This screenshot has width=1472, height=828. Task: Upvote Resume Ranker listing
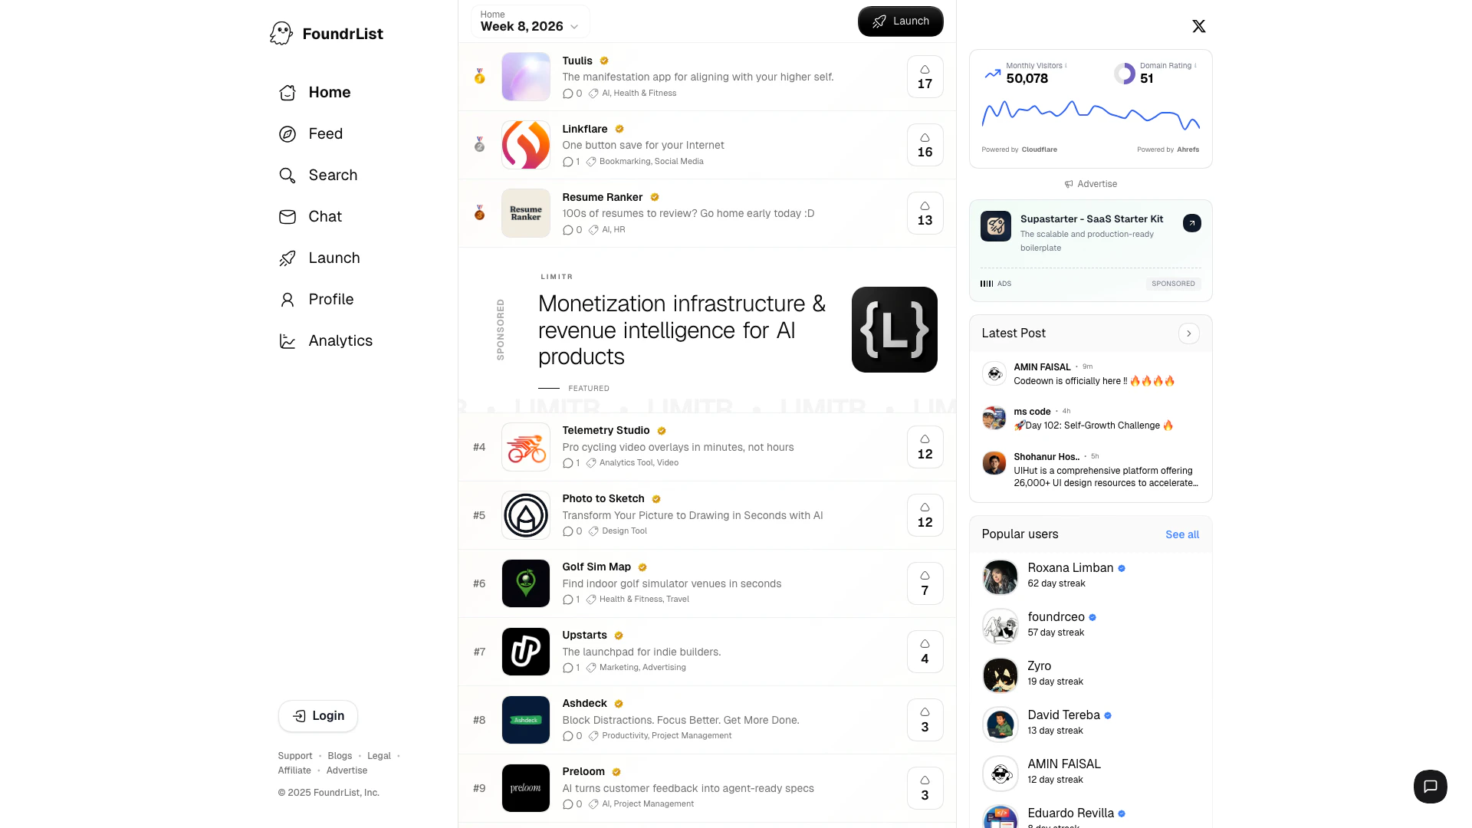click(925, 213)
